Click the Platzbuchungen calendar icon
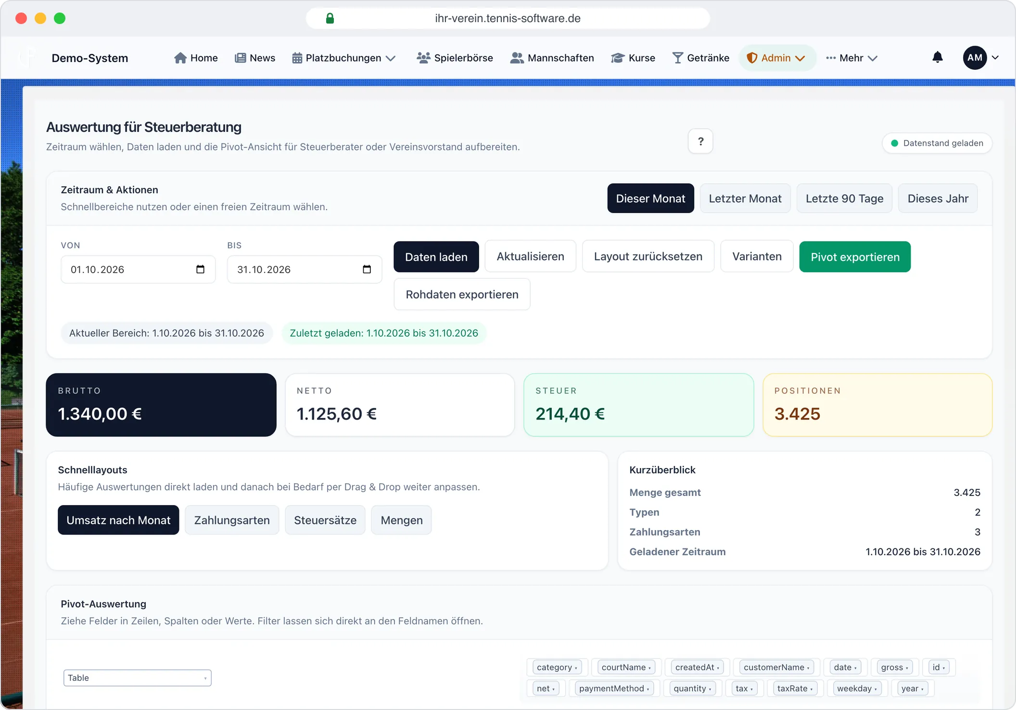Viewport: 1016px width, 710px height. pos(297,58)
